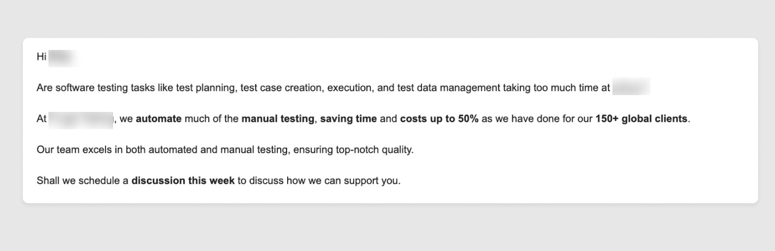Image resolution: width=775 pixels, height=251 pixels.
Task: Click the phrase 'as we have done for our'
Action: (537, 118)
